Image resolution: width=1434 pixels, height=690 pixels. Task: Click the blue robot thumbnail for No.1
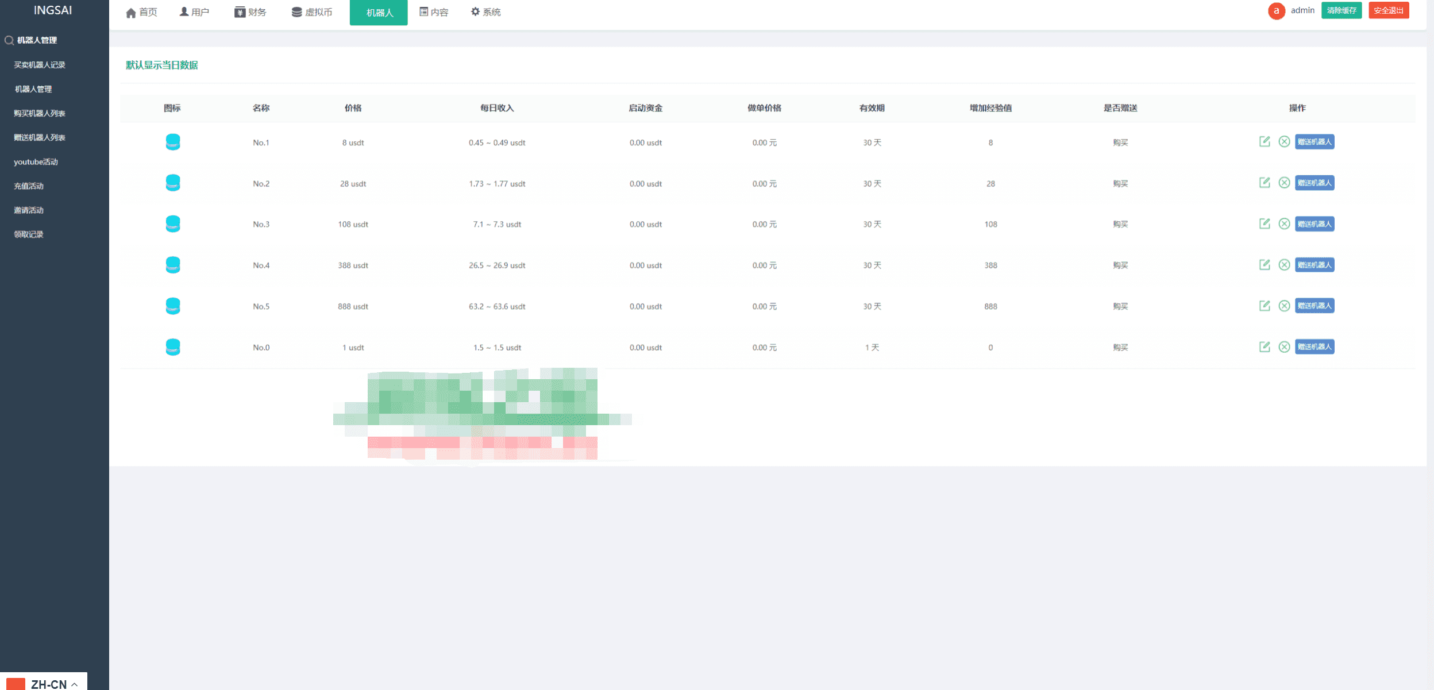point(173,142)
